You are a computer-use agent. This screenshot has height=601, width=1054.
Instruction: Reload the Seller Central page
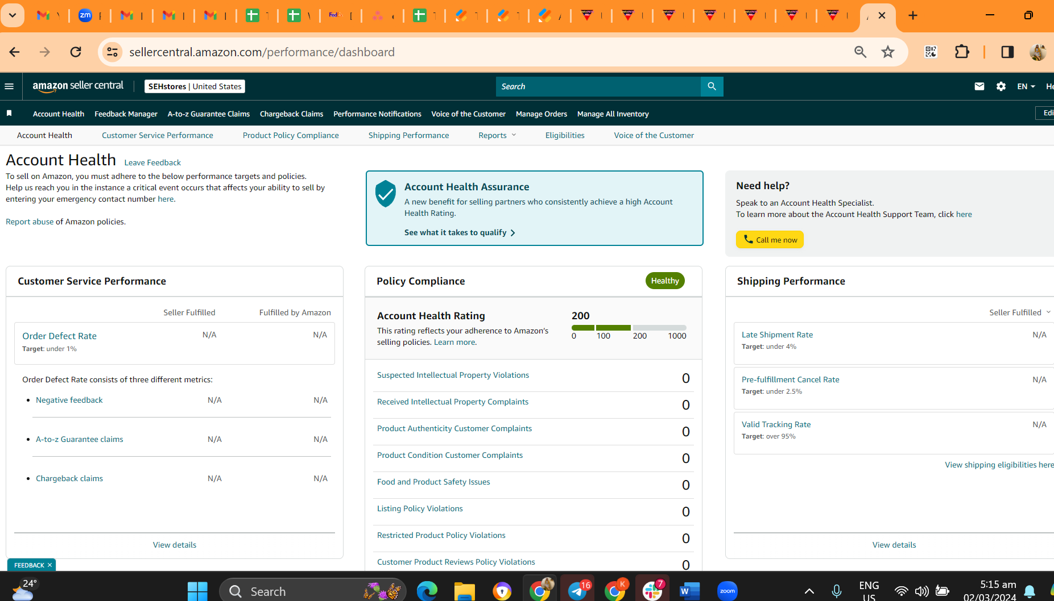[76, 52]
